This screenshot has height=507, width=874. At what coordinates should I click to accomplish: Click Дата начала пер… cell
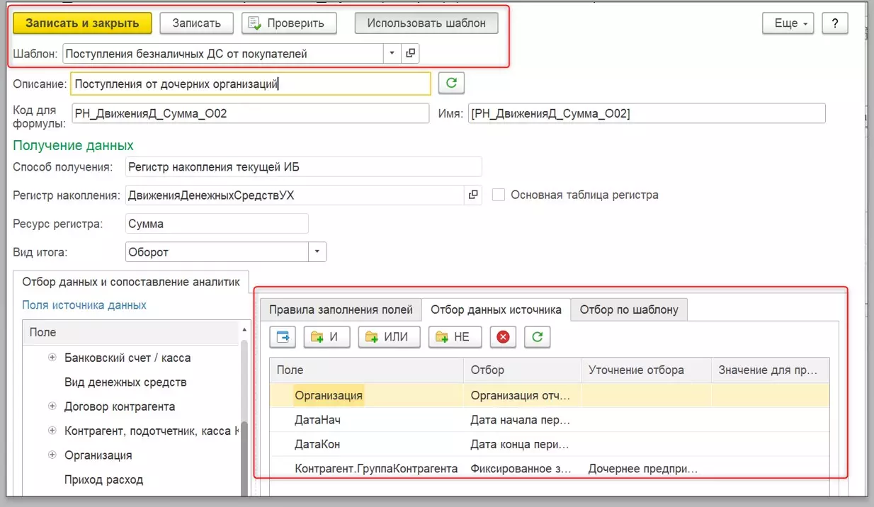click(522, 420)
